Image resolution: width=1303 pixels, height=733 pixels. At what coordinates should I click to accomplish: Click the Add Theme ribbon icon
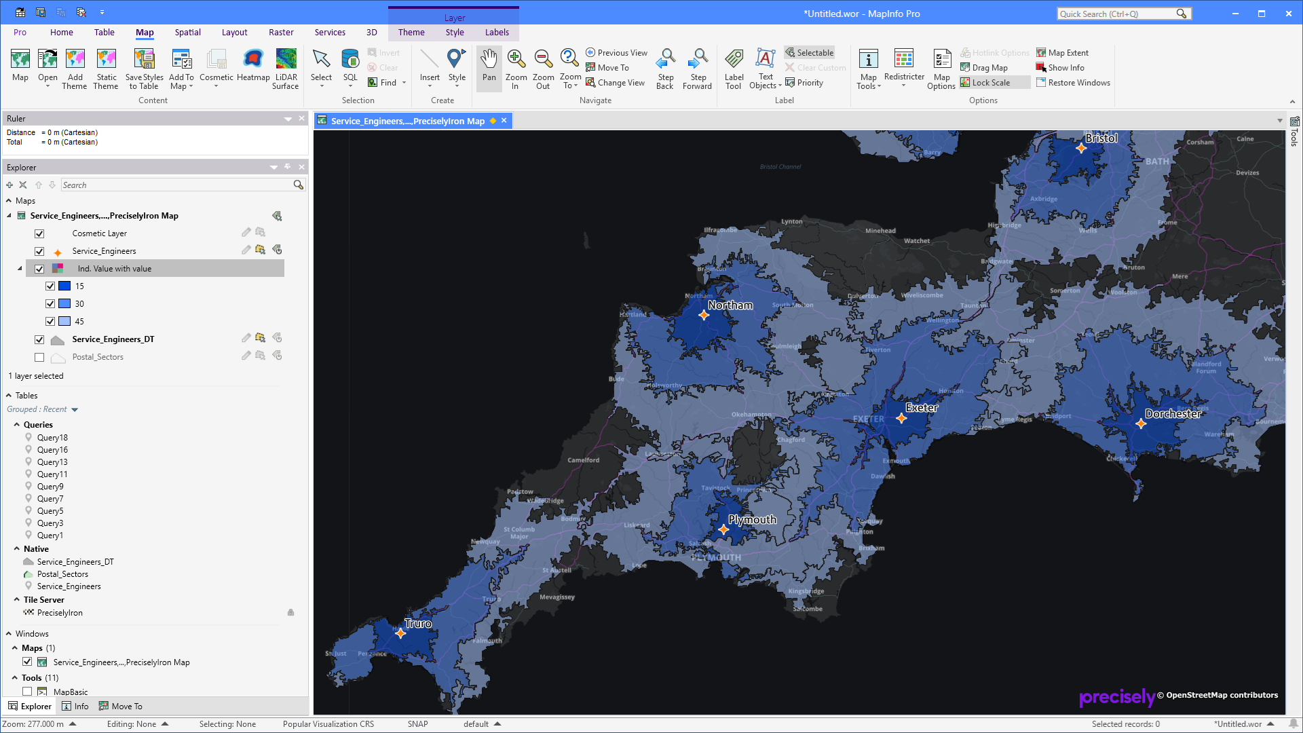(75, 60)
